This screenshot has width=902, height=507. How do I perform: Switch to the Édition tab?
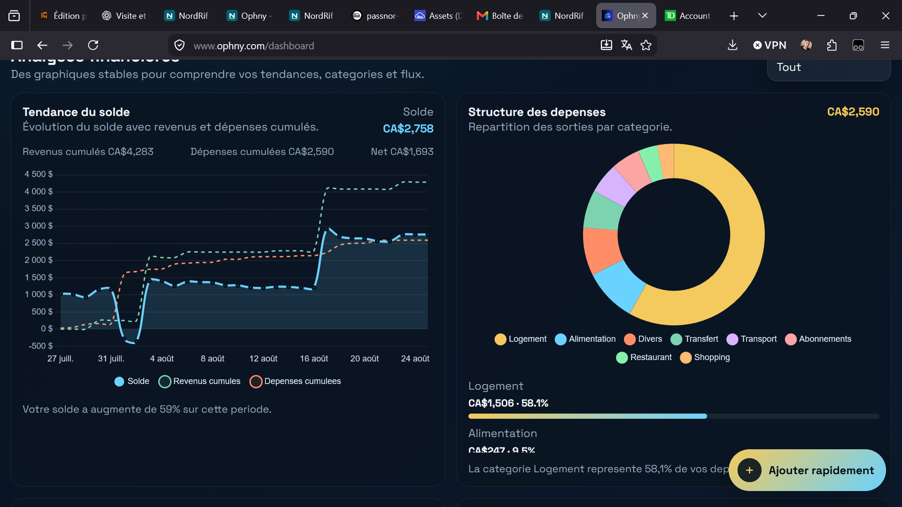[63, 15]
